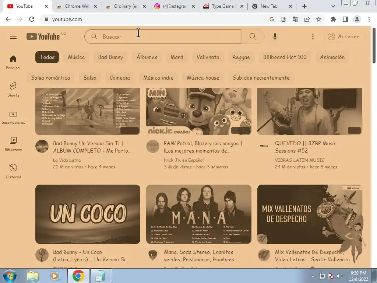Open Chrome profile avatar
This screenshot has width=377, height=283.
pos(357,19)
